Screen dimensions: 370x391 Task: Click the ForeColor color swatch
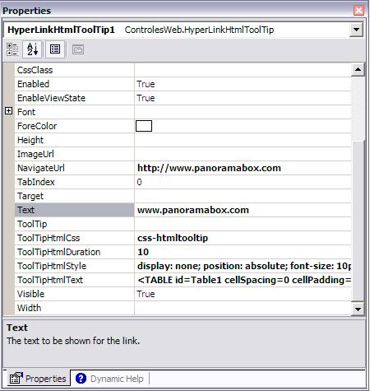click(x=144, y=126)
